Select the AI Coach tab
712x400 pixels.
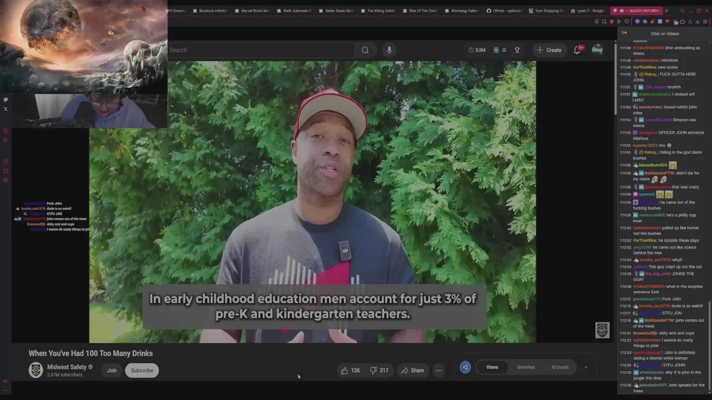[560, 367]
